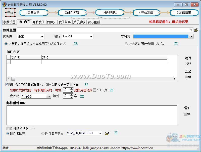Switch to 邮件头 tab
The width and height of the screenshot is (201, 152).
point(52,22)
